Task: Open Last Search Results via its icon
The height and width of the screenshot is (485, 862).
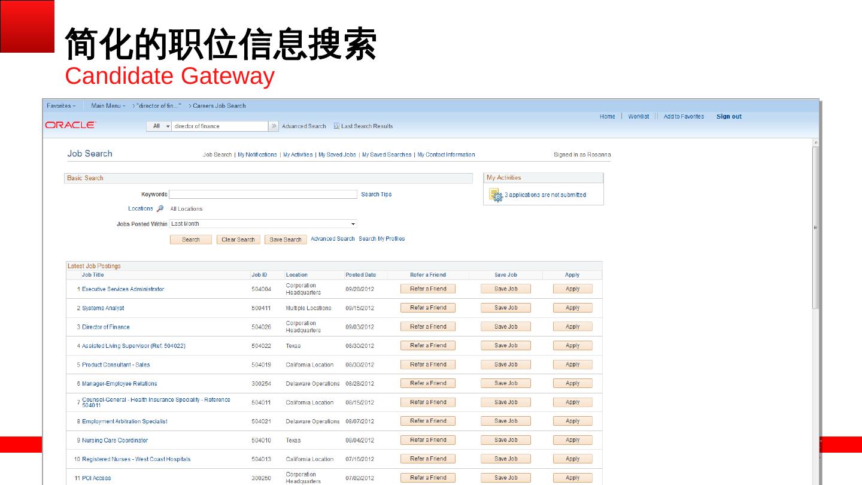Action: tap(336, 126)
